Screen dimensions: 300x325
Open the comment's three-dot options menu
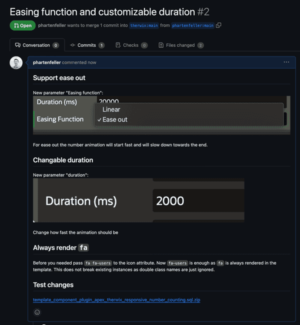point(286,62)
